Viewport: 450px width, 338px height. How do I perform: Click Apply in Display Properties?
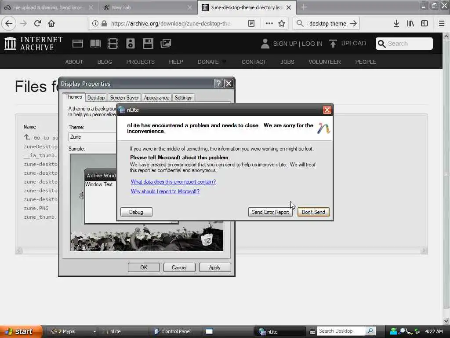point(214,268)
